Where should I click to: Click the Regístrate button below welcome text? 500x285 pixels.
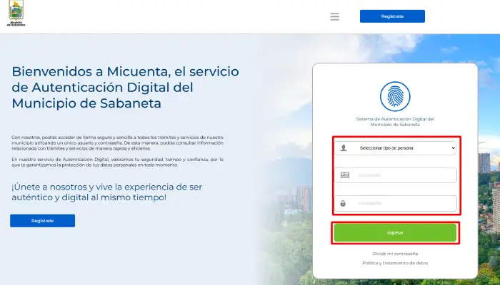(42, 221)
